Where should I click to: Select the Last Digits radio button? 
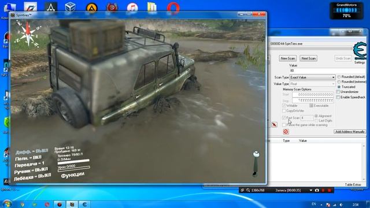point(316,121)
